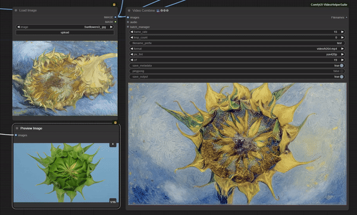357x215 pixels.
Task: Increase frame_rate with the right arrow
Action: pyautogui.click(x=342, y=32)
